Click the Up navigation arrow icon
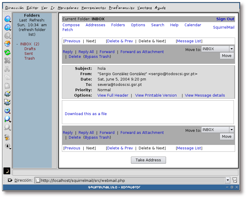This screenshot has height=198, width=247. tap(7, 19)
